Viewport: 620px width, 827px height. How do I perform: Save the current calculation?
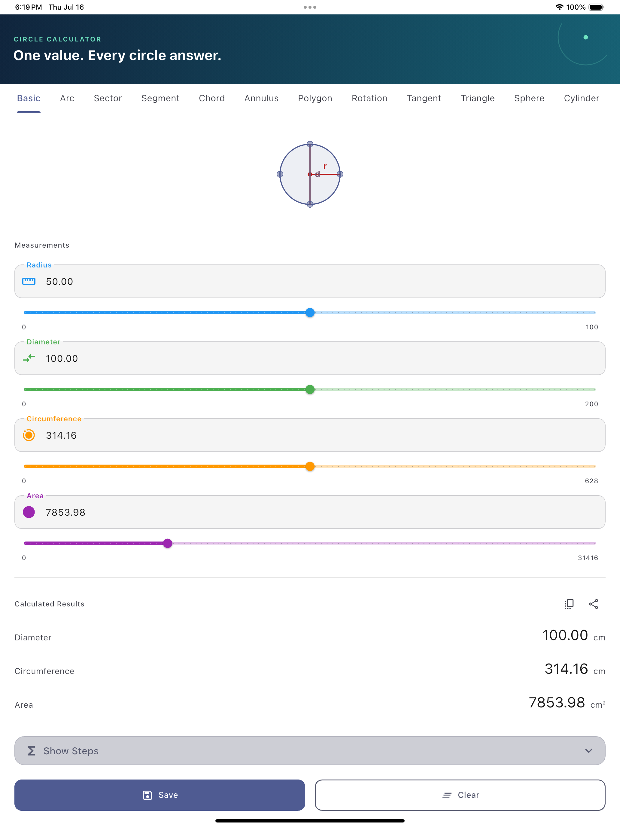coord(160,795)
